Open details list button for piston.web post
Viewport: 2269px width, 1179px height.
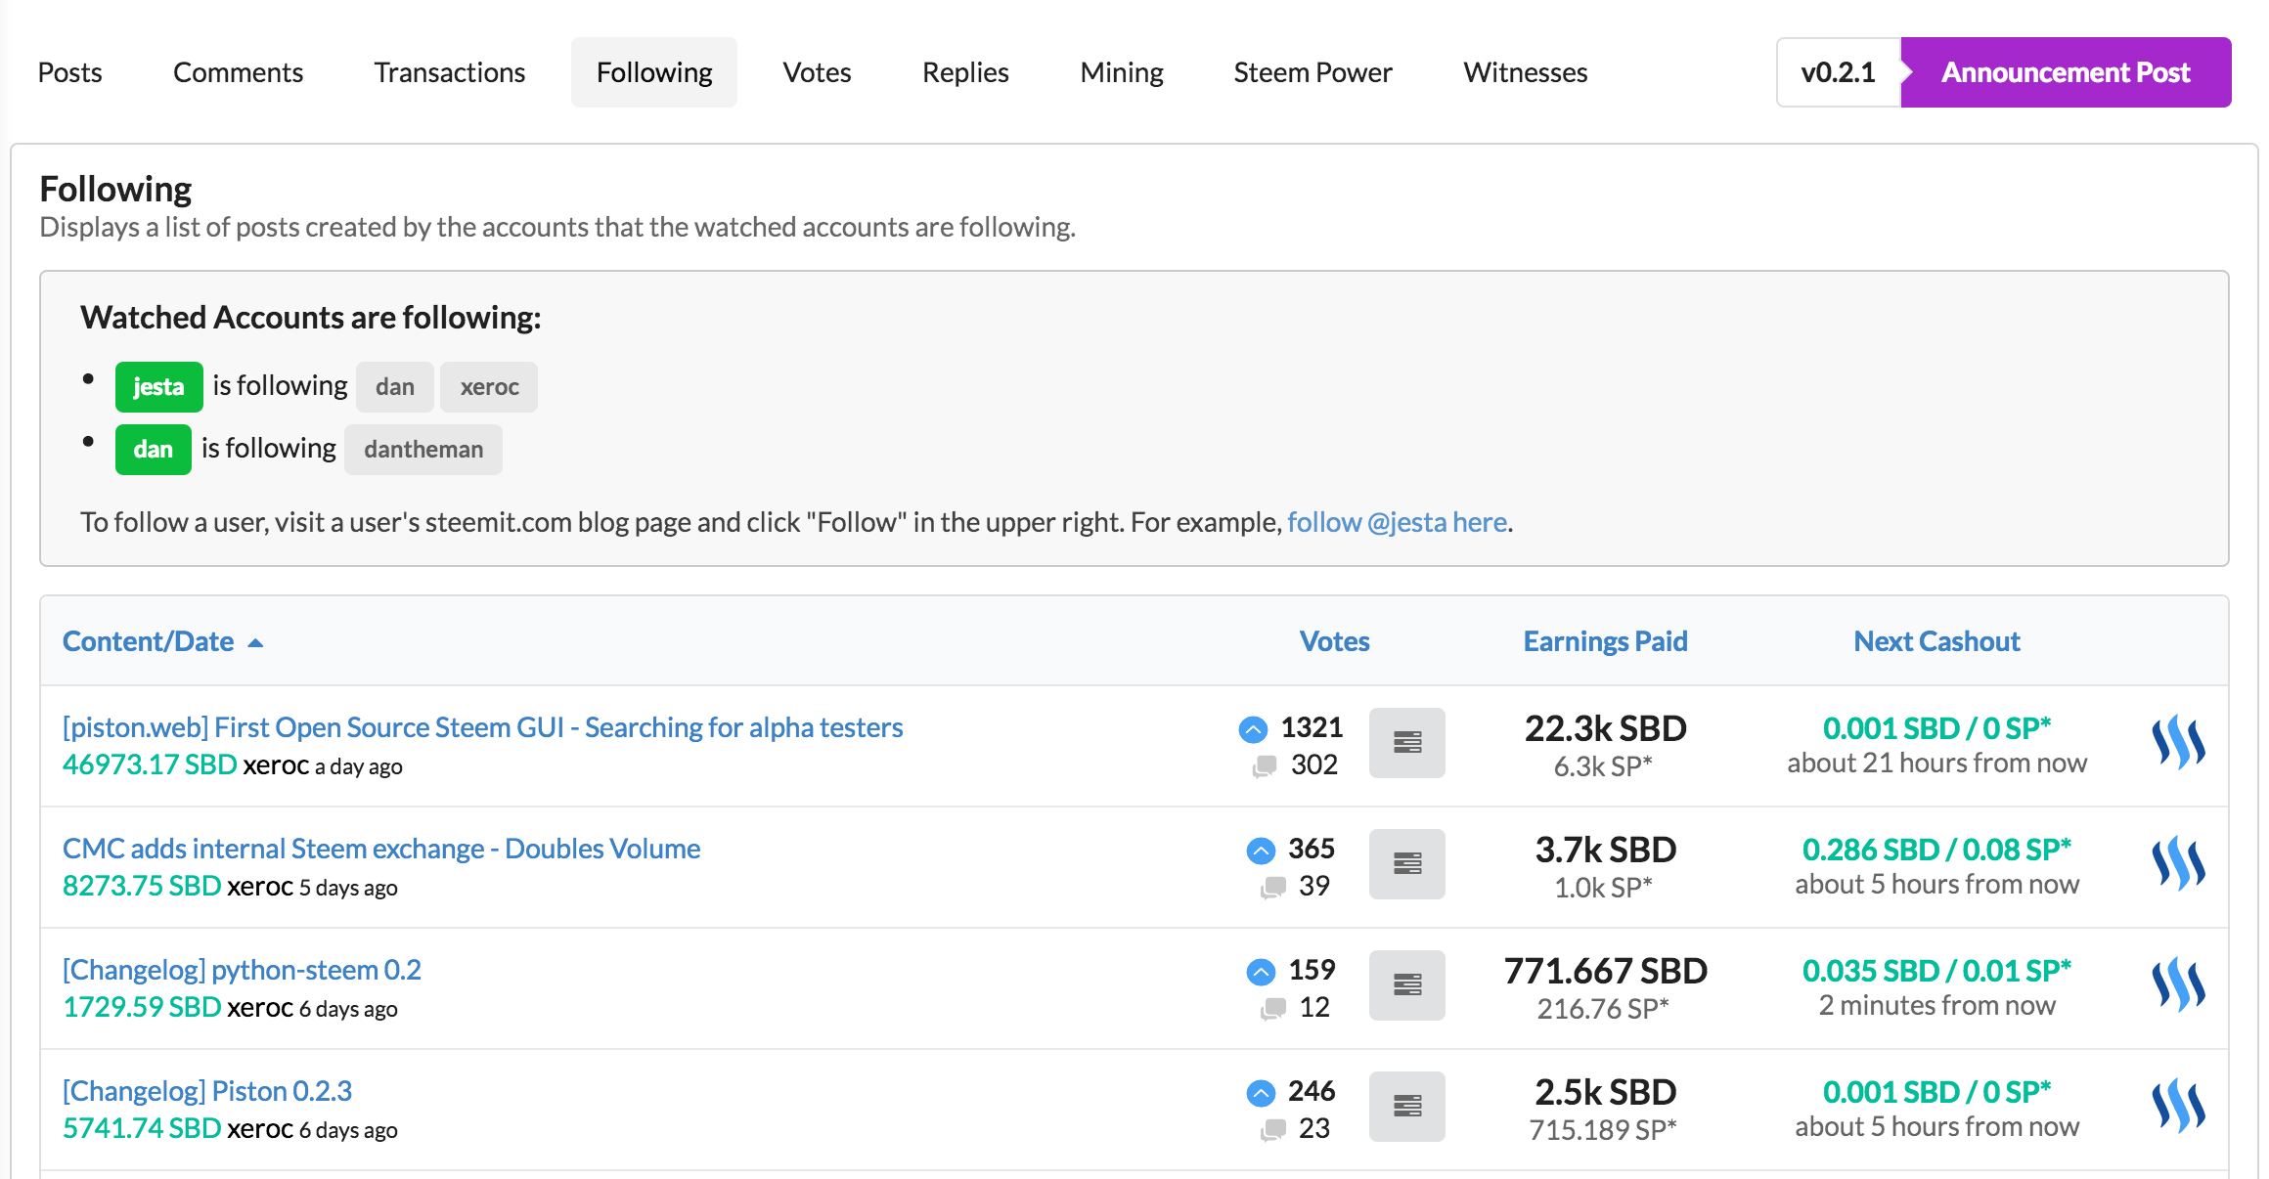[1406, 743]
